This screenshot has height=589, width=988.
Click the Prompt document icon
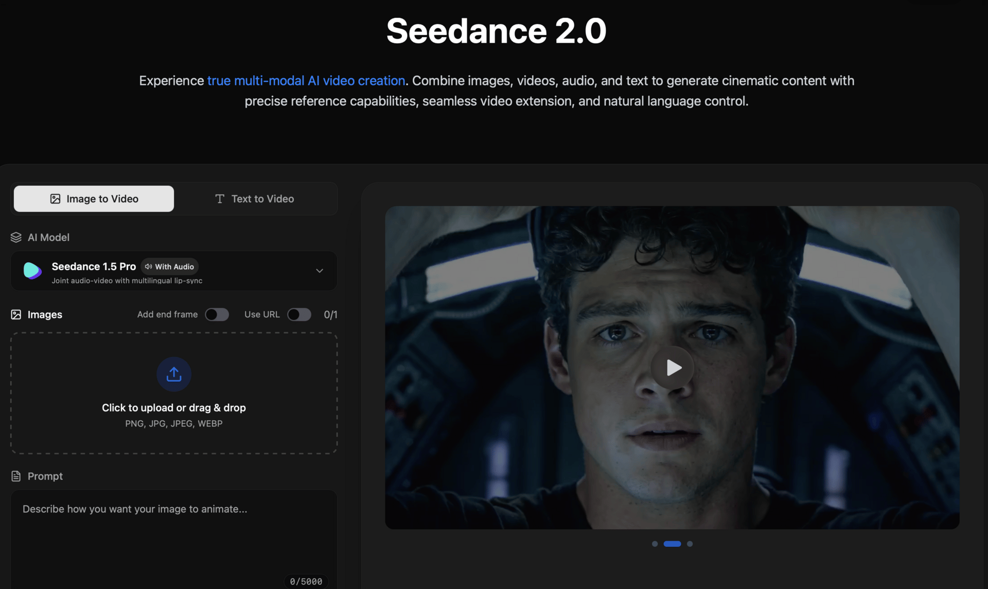[16, 476]
